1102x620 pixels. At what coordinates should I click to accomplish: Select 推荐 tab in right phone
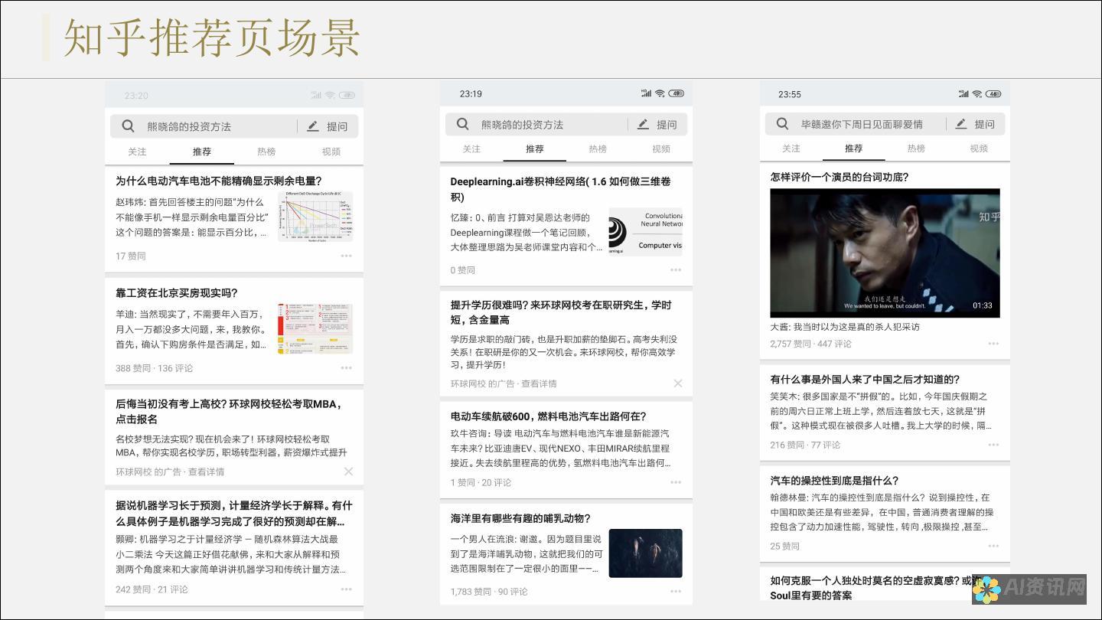coord(854,148)
